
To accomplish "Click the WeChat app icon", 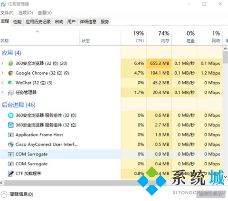I will [10, 83].
